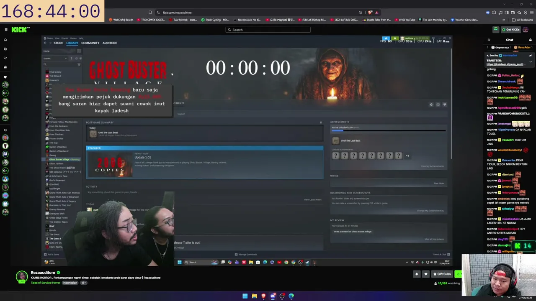Switch Steam library to grid view
This screenshot has width=536, height=301.
tap(79, 51)
